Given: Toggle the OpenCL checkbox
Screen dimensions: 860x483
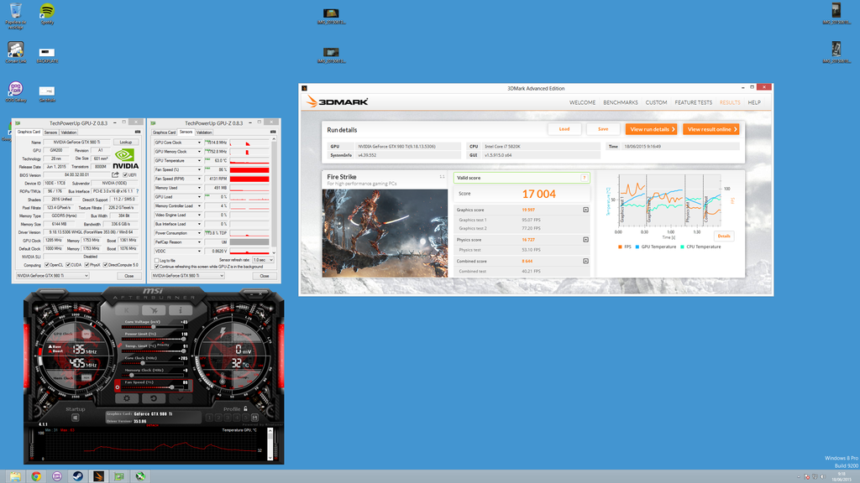Looking at the screenshot, I should pyautogui.click(x=47, y=265).
